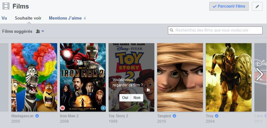267x128 pixels.
Task: Click the year 2004 under Troy
Action: 210,121
